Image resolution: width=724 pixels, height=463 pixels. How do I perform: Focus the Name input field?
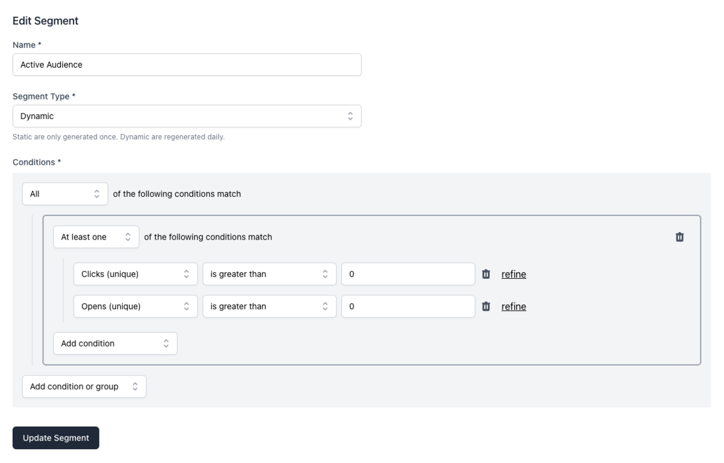[187, 65]
